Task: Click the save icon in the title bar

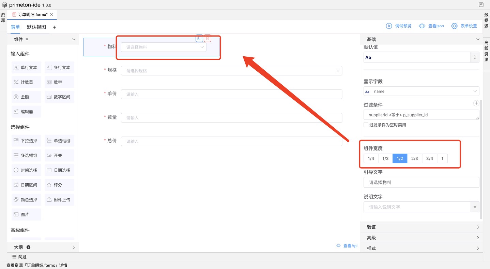Action: 481,5
